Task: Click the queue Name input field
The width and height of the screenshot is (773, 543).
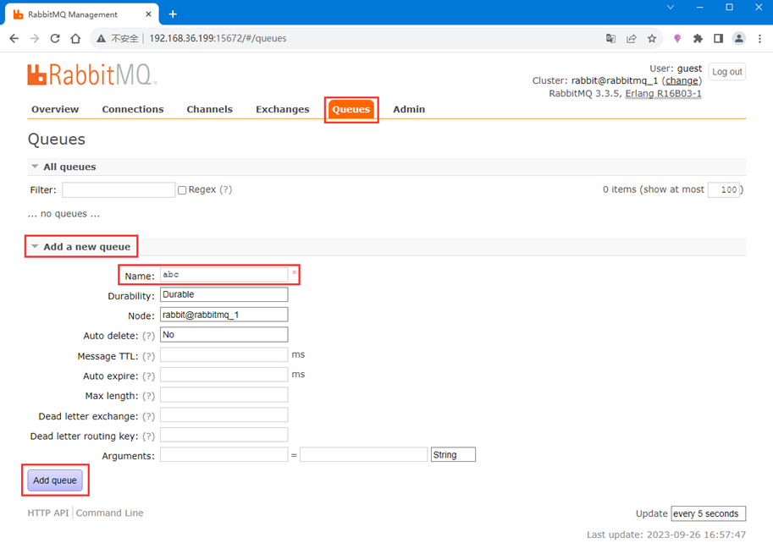Action: tap(224, 275)
